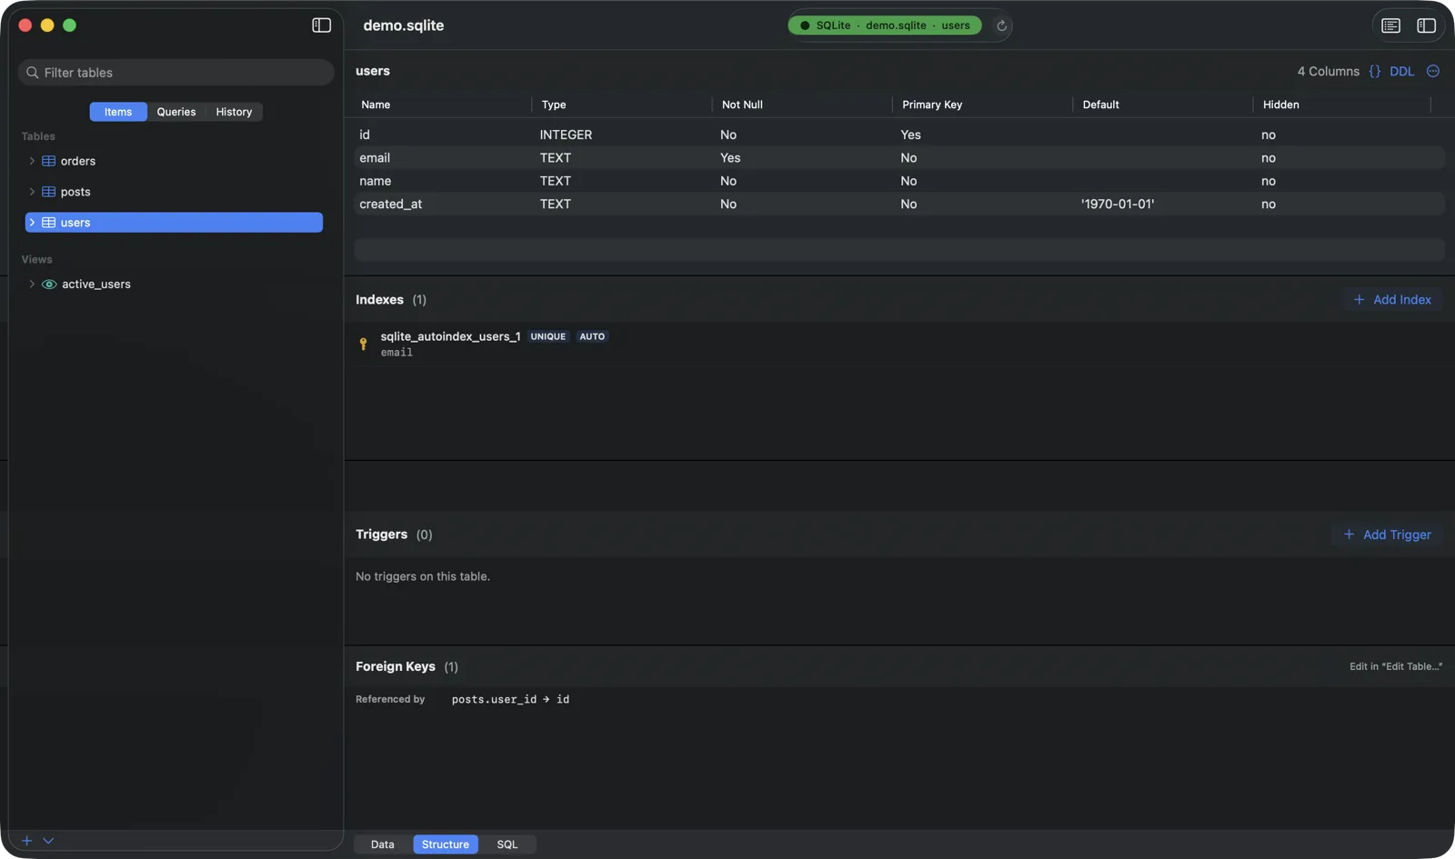Screen dimensions: 1455x859
Task: Click the 4 Columns label
Action: 1328,71
